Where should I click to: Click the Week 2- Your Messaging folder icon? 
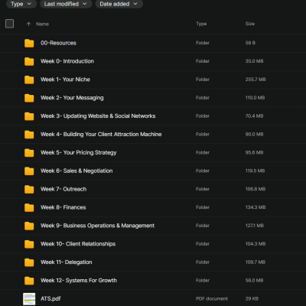[x=29, y=98]
